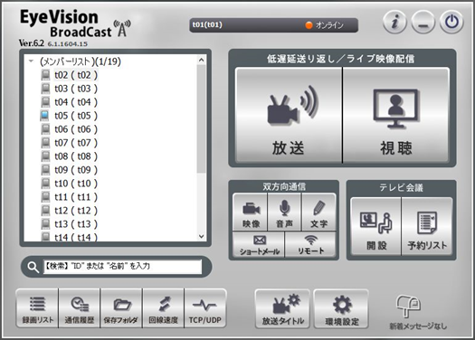Open 録画リスト recording list
The image size is (475, 340).
[37, 308]
